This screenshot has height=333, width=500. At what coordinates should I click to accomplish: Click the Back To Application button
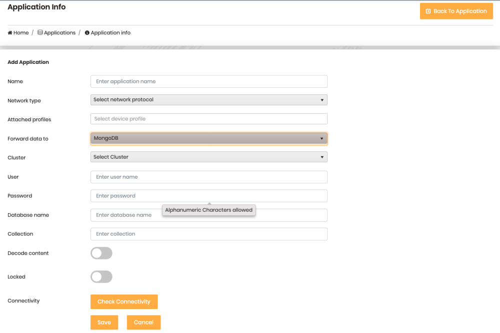(x=456, y=11)
